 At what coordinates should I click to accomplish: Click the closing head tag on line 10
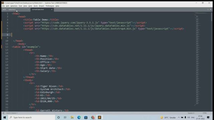point(18,41)
